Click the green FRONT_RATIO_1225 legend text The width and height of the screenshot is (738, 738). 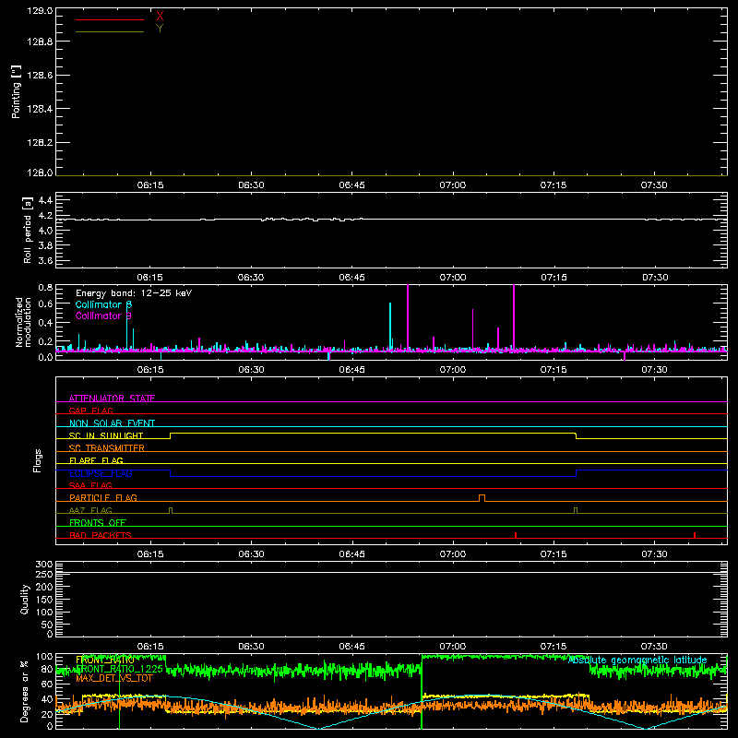click(x=119, y=669)
